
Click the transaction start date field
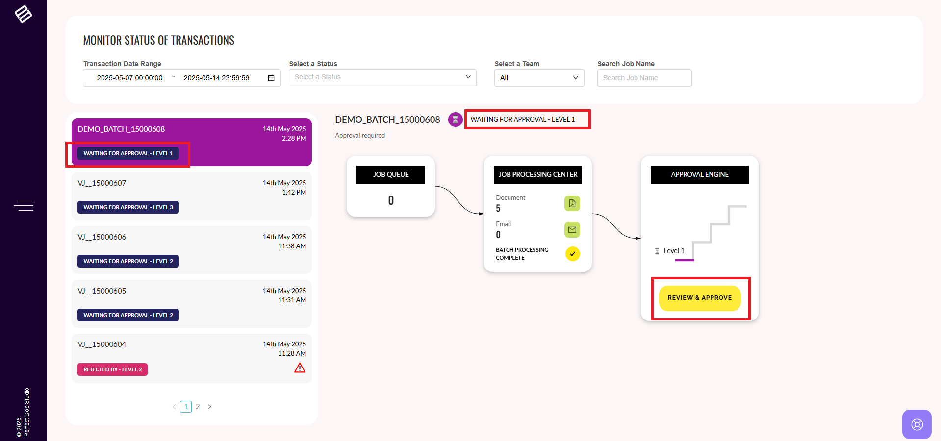coord(129,78)
